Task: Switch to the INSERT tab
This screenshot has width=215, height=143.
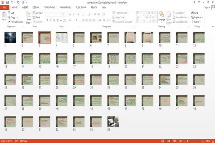Action: click(25, 8)
